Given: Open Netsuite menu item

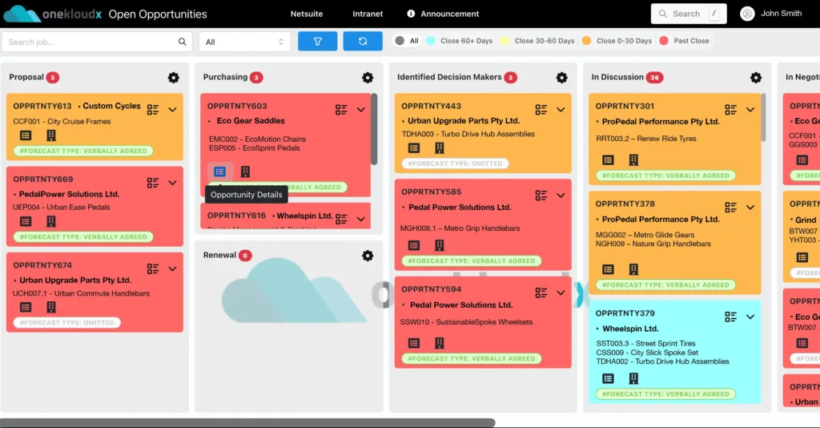Looking at the screenshot, I should click(307, 14).
